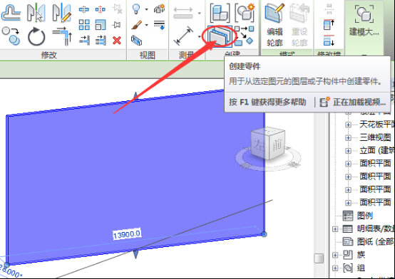Click the 前 face of the ViewCube
The image size is (395, 279).
(277, 145)
